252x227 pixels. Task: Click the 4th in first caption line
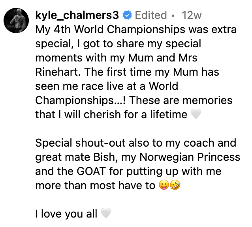pyautogui.click(x=62, y=30)
